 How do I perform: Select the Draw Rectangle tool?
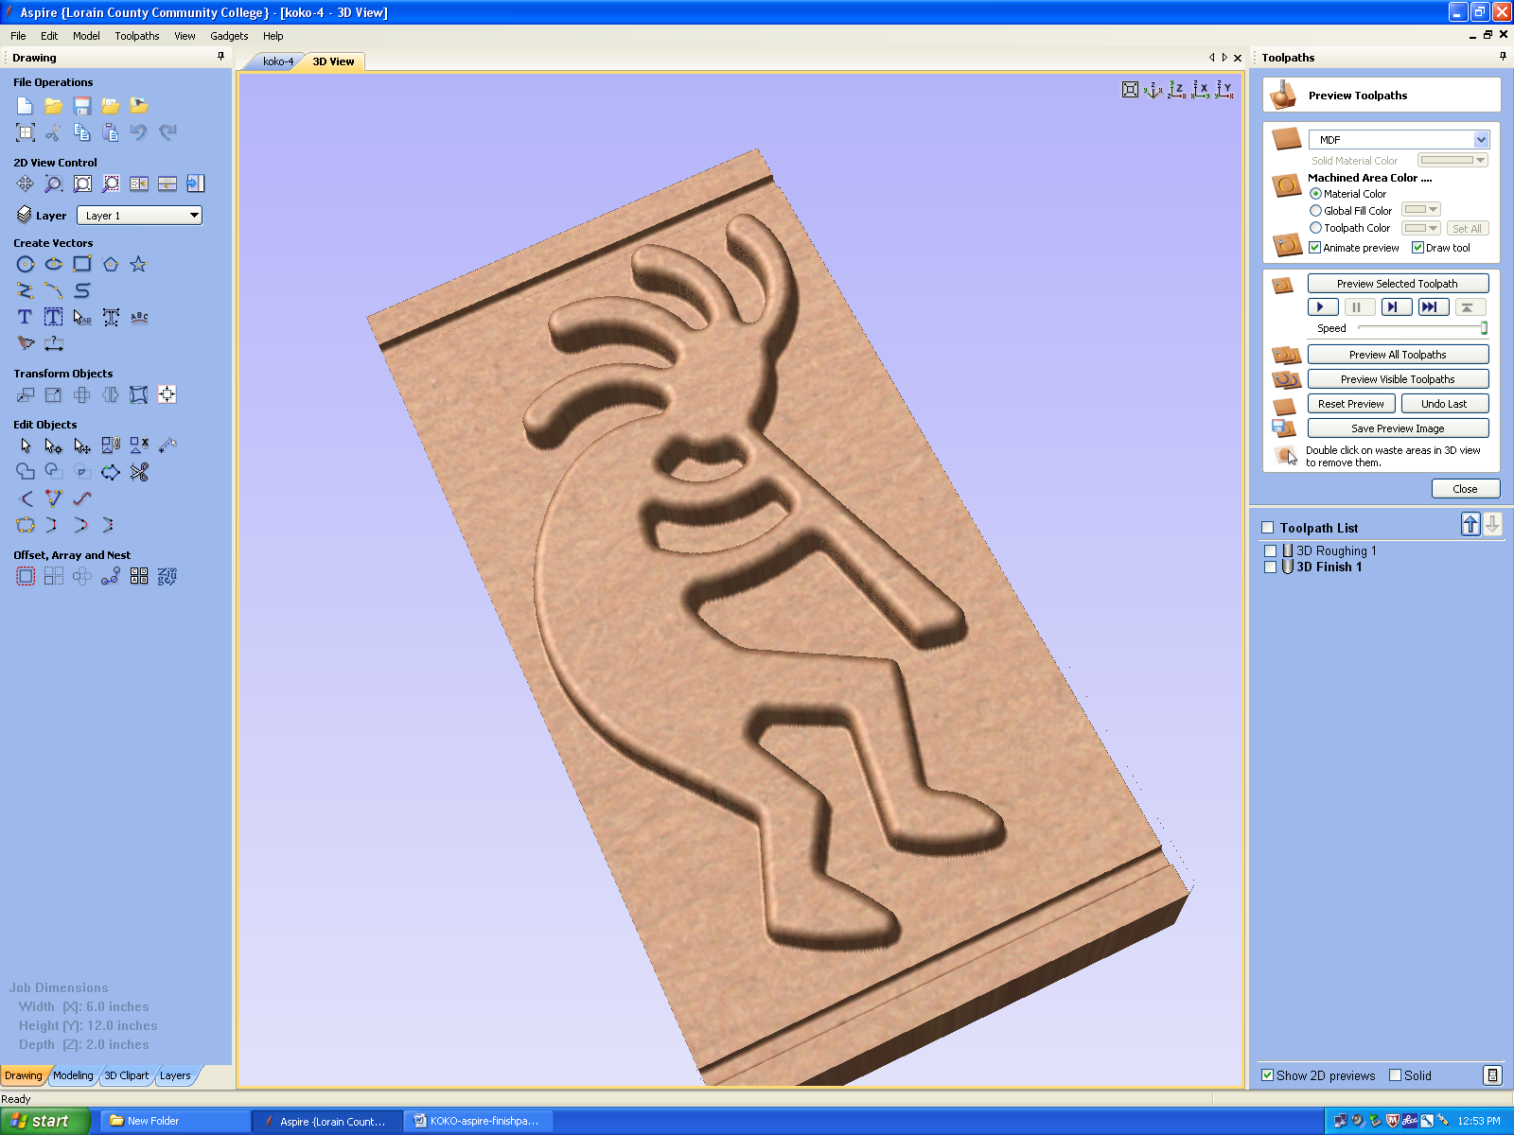82,264
